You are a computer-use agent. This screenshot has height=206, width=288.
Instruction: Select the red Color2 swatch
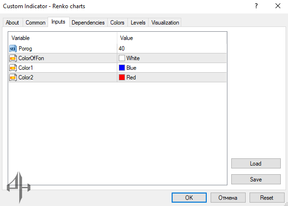click(122, 77)
